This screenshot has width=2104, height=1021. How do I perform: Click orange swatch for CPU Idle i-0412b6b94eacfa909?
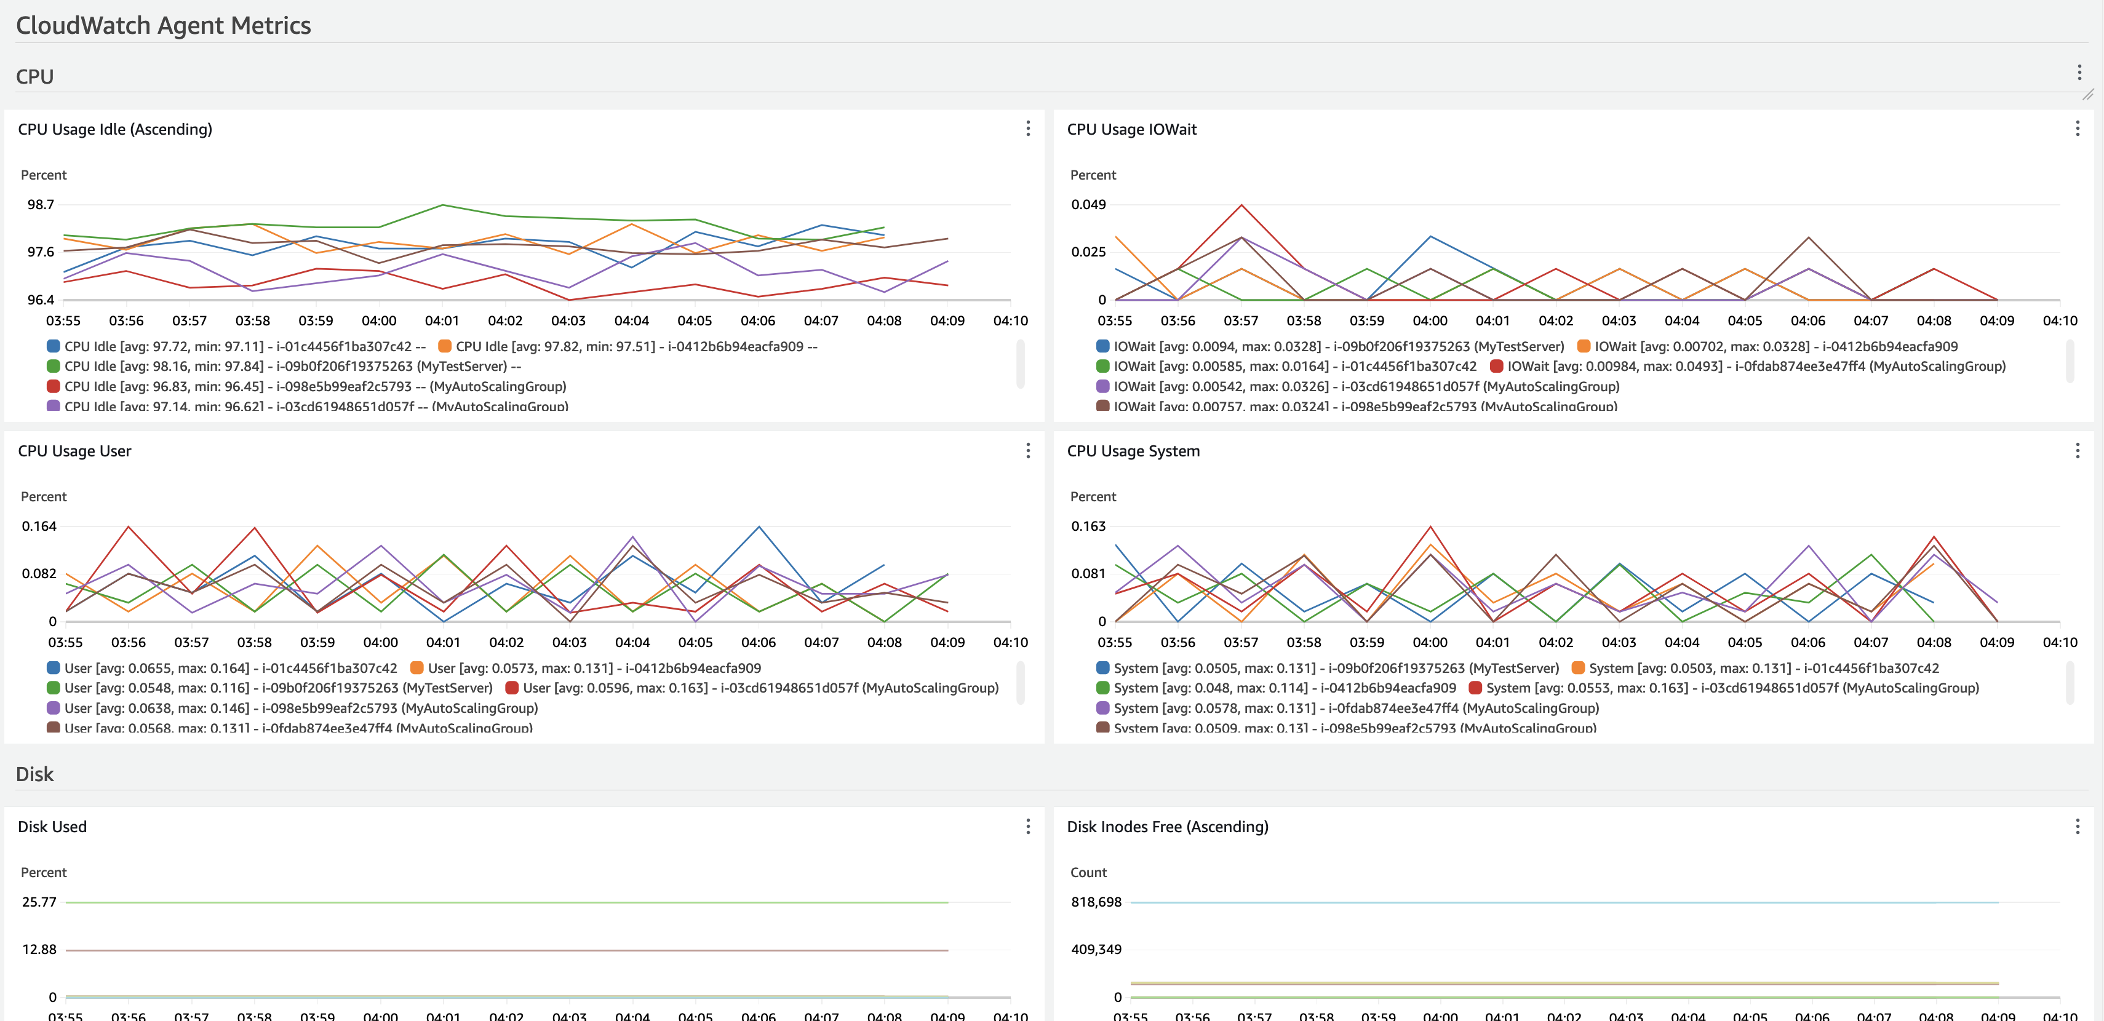click(x=444, y=346)
